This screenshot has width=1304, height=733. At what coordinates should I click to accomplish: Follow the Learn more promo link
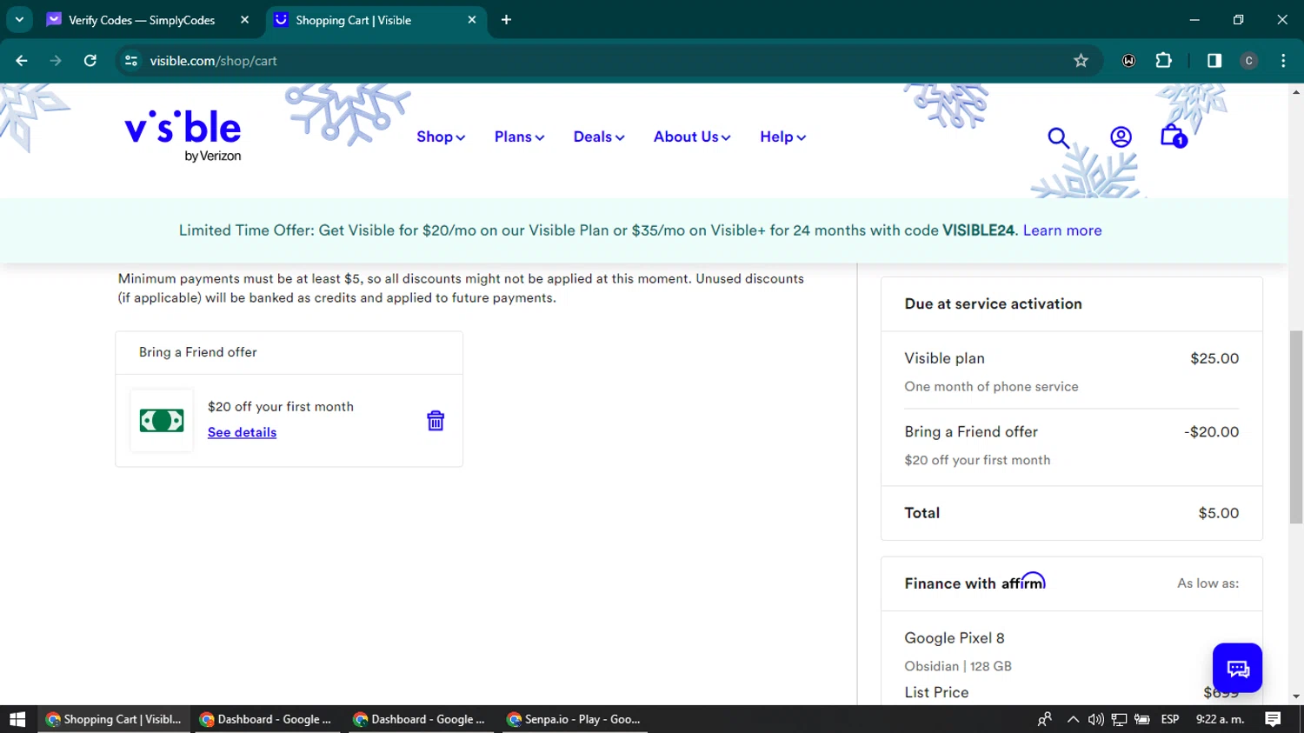coord(1062,230)
